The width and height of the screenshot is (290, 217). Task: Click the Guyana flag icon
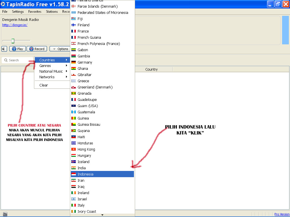[74, 131]
